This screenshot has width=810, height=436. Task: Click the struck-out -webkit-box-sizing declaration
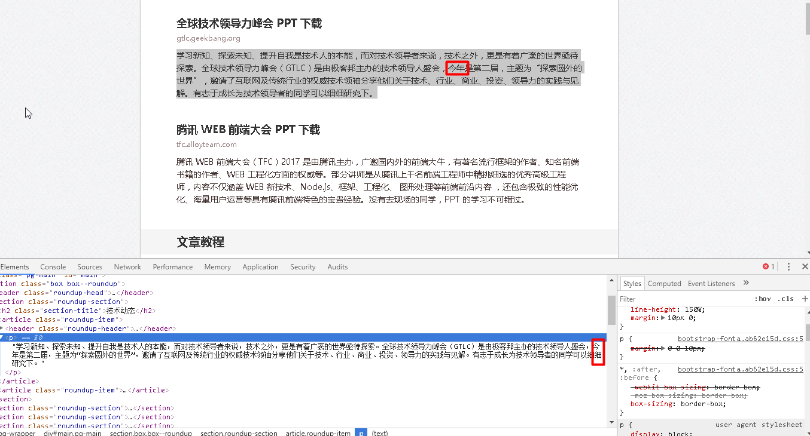tap(695, 387)
